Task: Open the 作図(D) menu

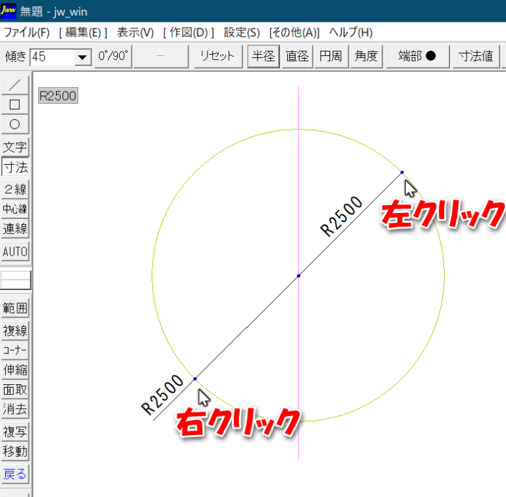Action: 188,32
